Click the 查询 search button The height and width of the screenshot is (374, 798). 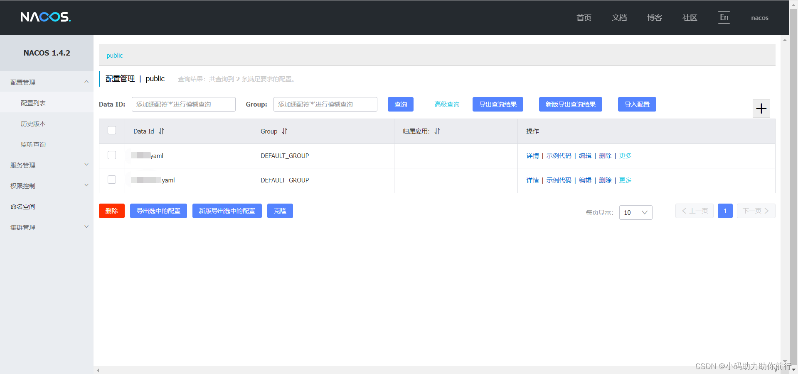click(x=401, y=104)
